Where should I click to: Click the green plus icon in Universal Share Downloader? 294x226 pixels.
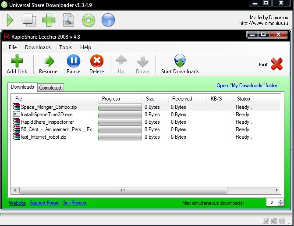(49, 20)
